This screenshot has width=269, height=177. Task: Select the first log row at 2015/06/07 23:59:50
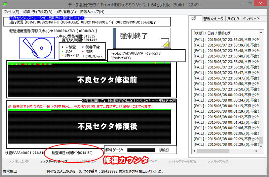point(226,84)
